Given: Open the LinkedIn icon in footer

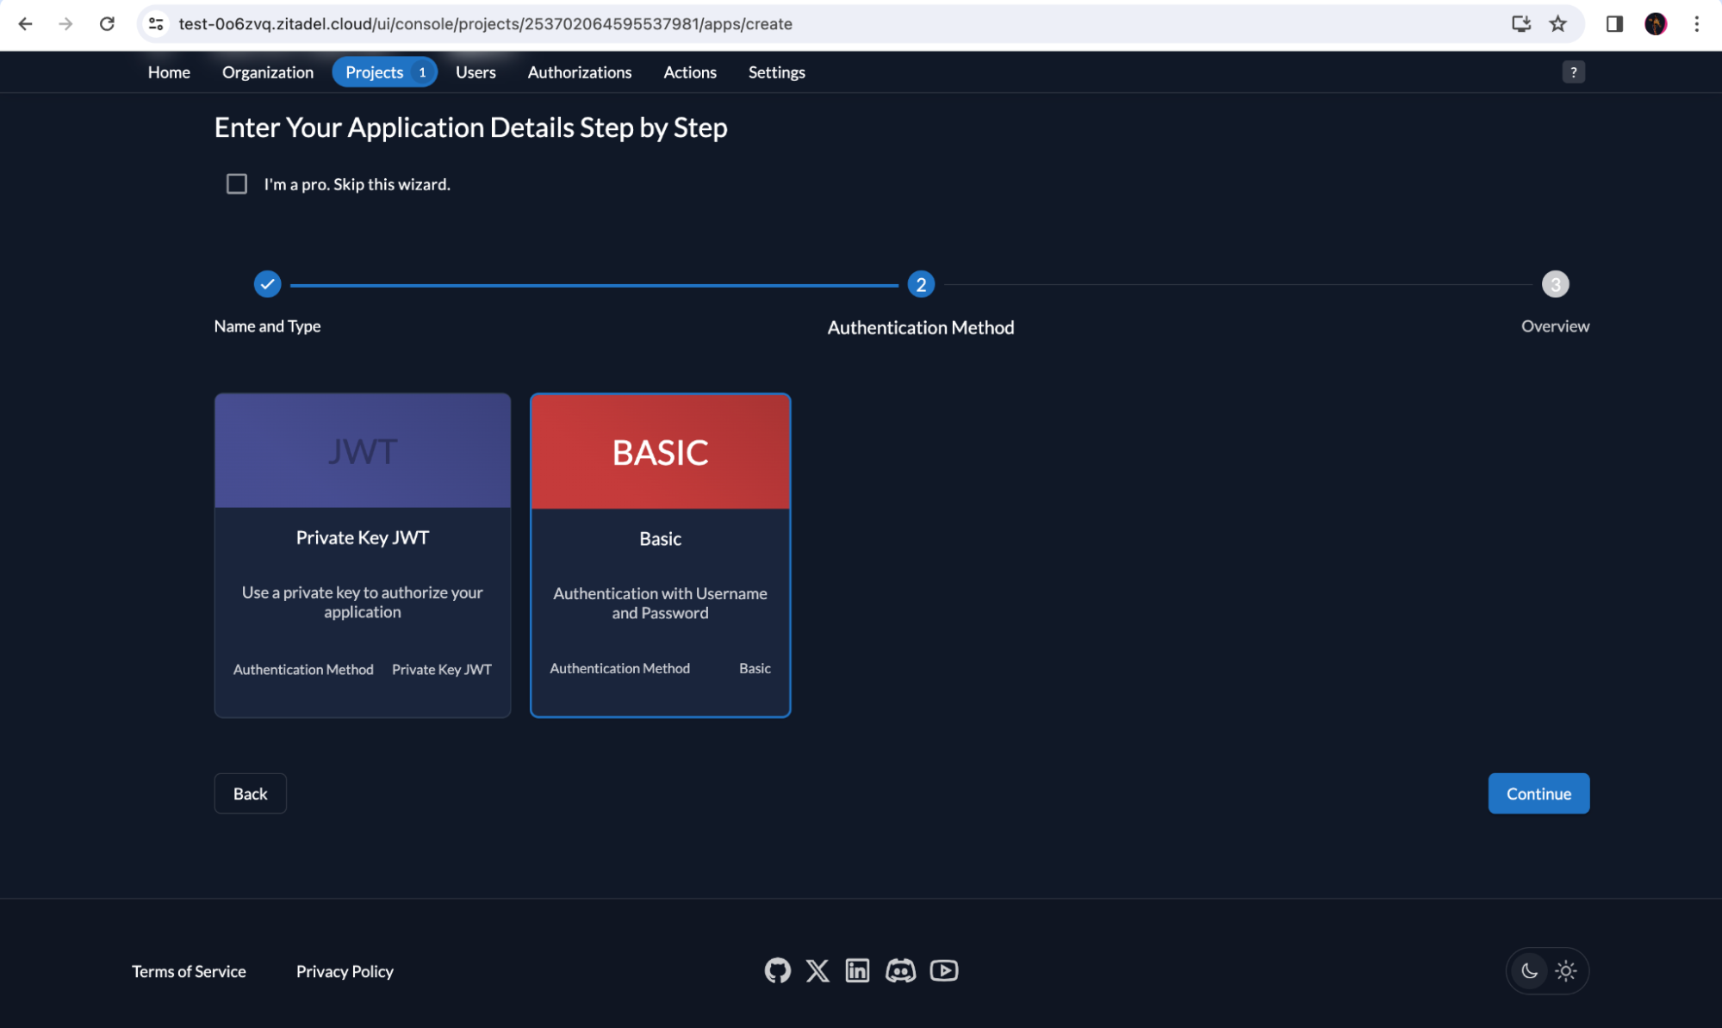Looking at the screenshot, I should [x=857, y=970].
